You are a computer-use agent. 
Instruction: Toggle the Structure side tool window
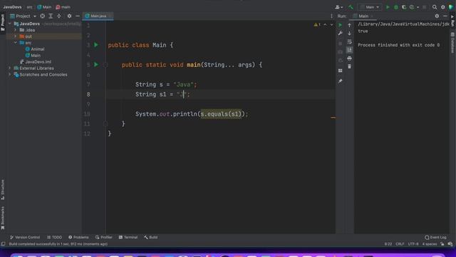pos(3,190)
